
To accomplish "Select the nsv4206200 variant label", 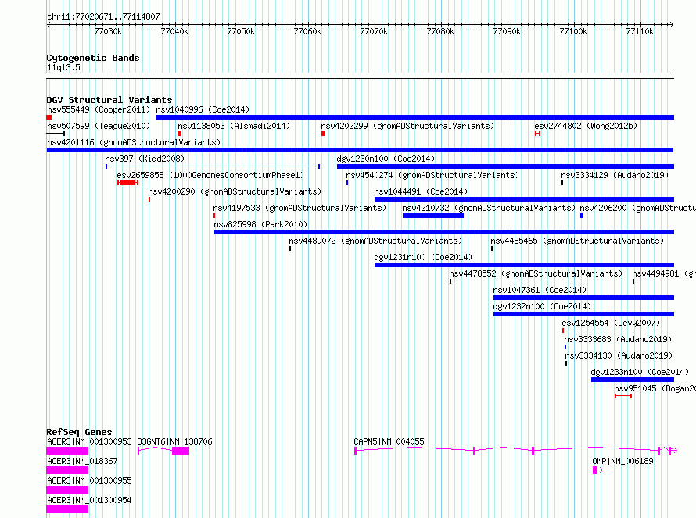I will tap(638, 208).
